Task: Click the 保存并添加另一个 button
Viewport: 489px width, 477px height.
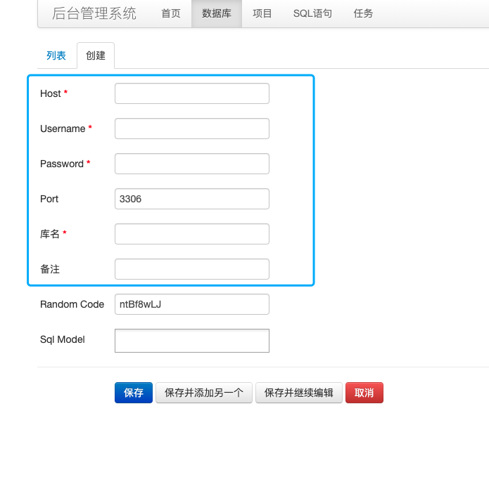Action: [x=204, y=393]
